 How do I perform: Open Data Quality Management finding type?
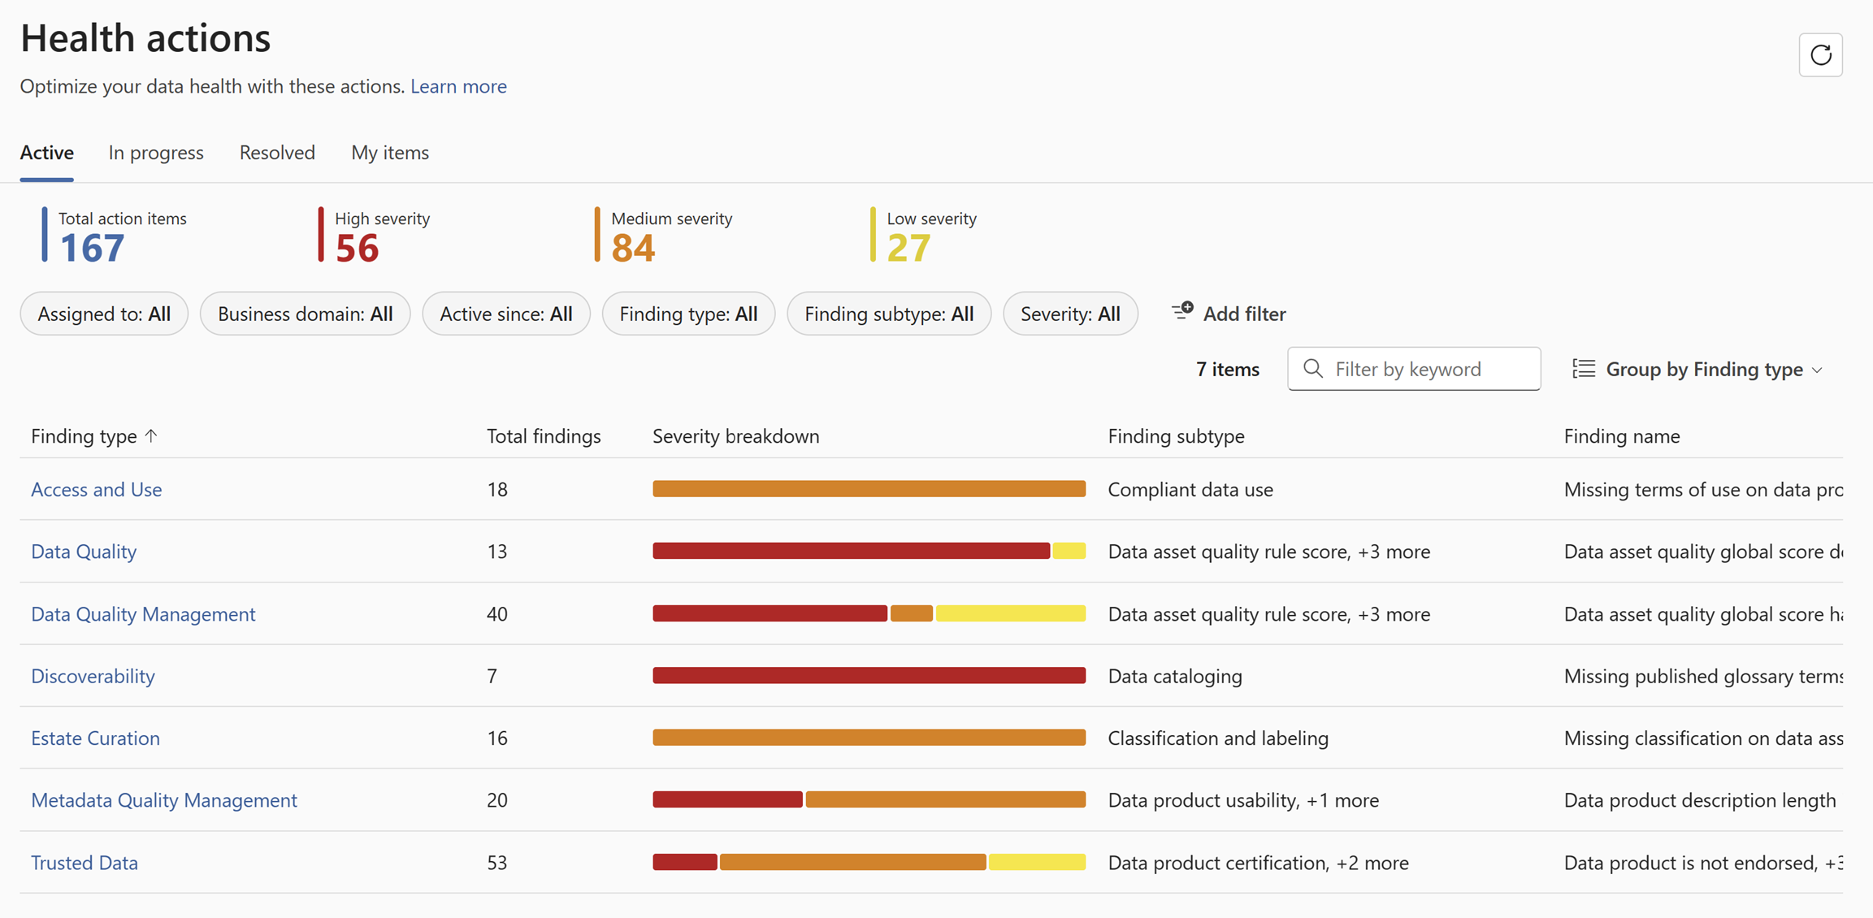click(x=143, y=613)
